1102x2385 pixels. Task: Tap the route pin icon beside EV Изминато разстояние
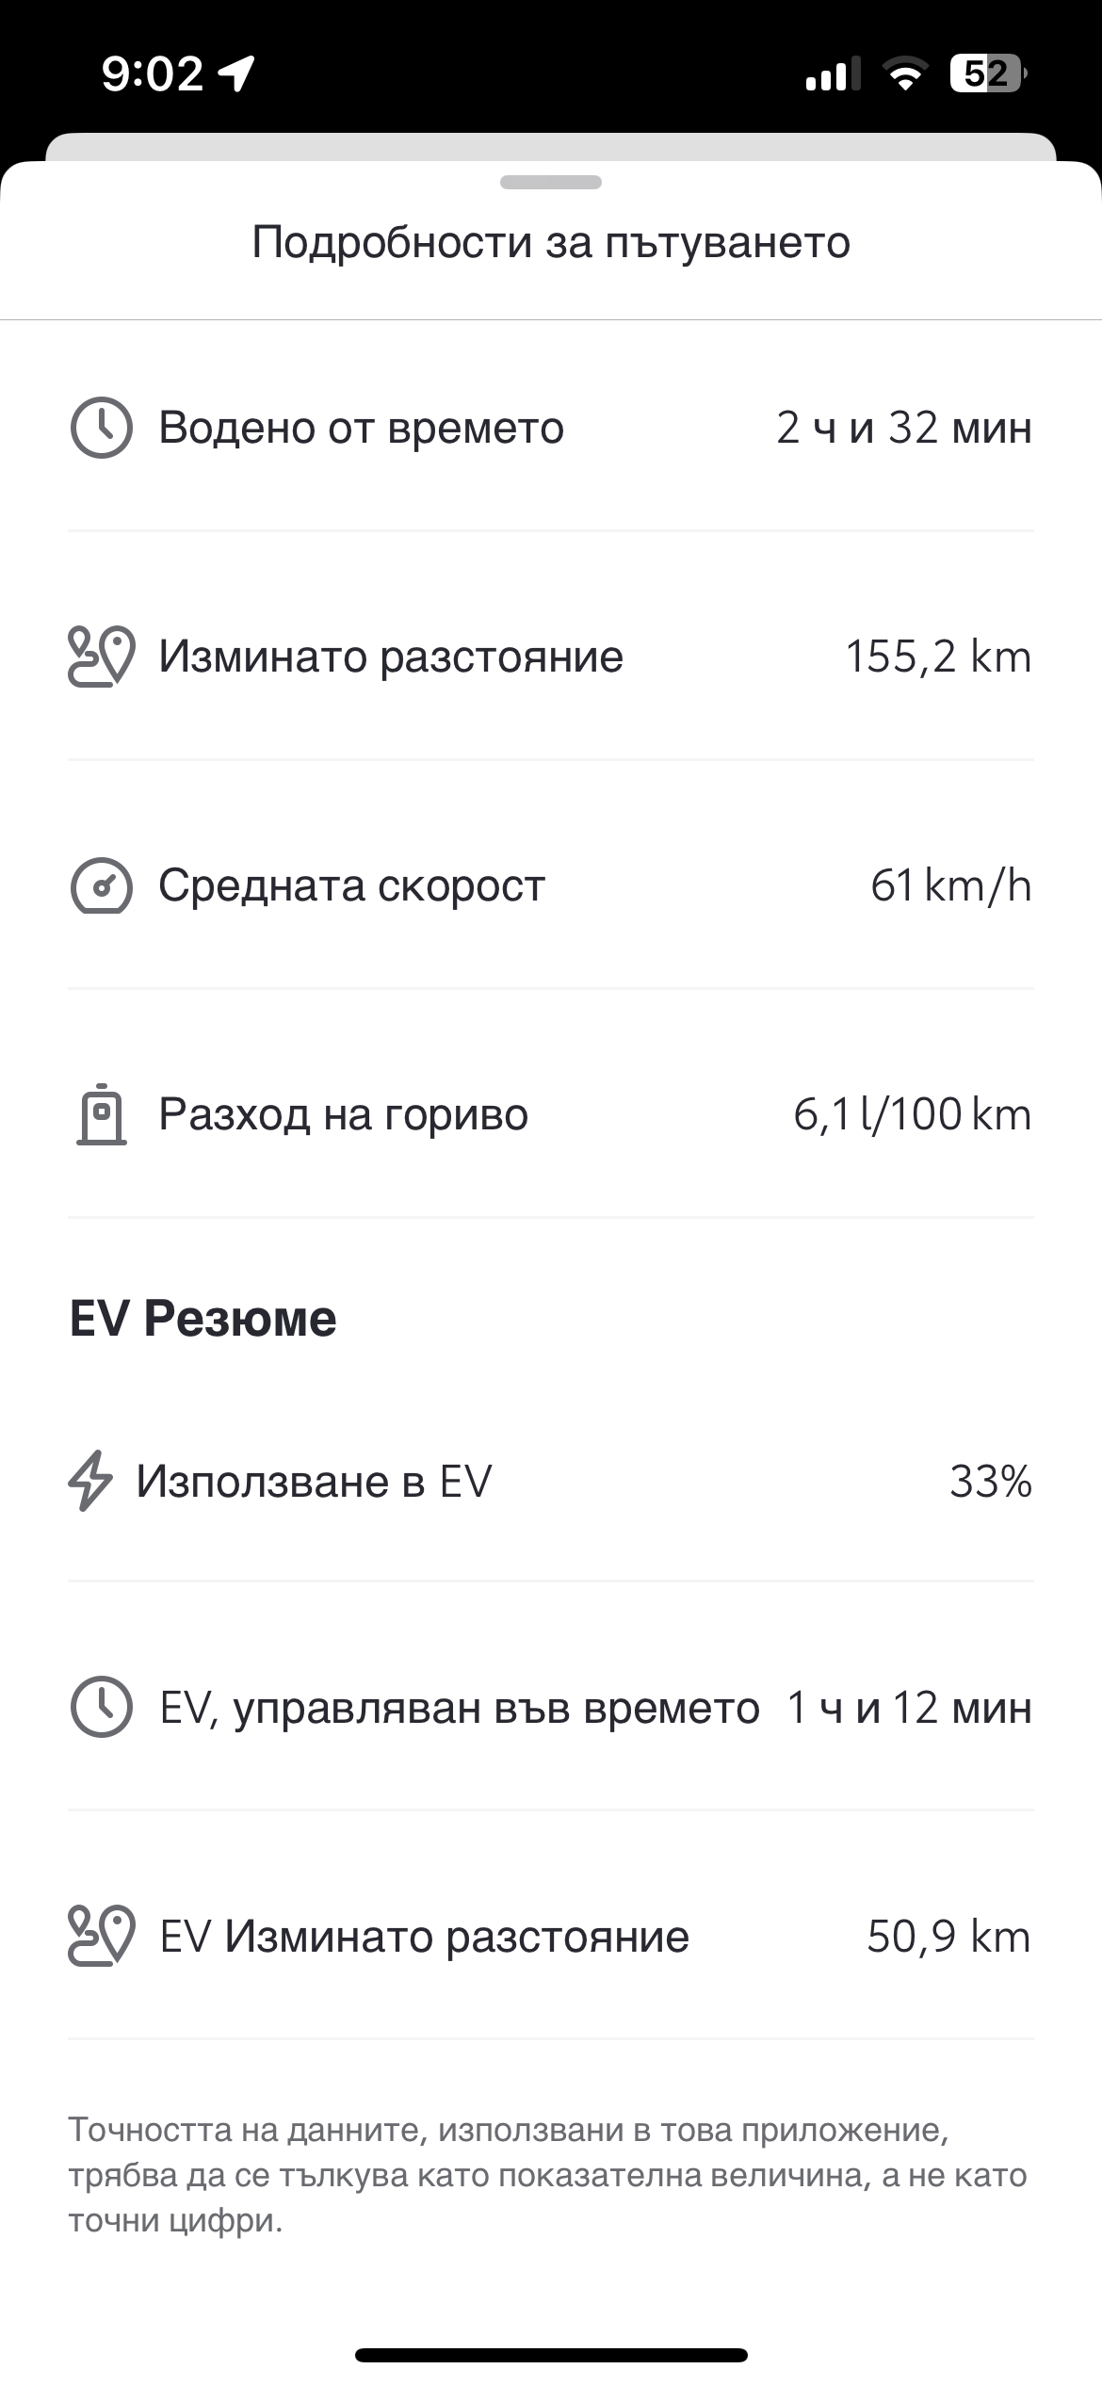point(101,1936)
